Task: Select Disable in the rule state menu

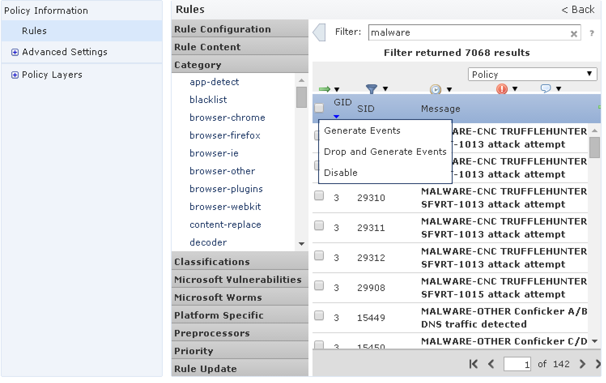Action: (341, 173)
